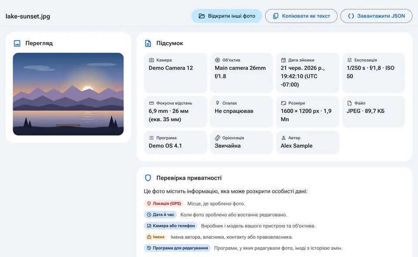Click the lens icon beside Об'єктив
The width and height of the screenshot is (418, 257).
pos(218,60)
